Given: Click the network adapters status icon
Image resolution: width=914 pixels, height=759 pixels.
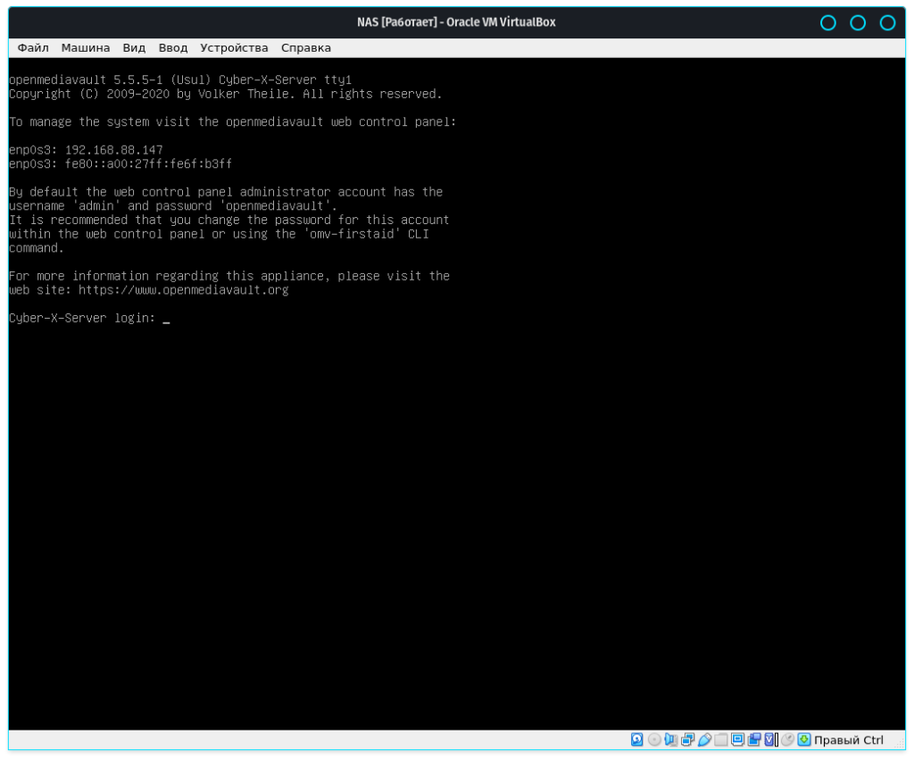Looking at the screenshot, I should [x=688, y=739].
